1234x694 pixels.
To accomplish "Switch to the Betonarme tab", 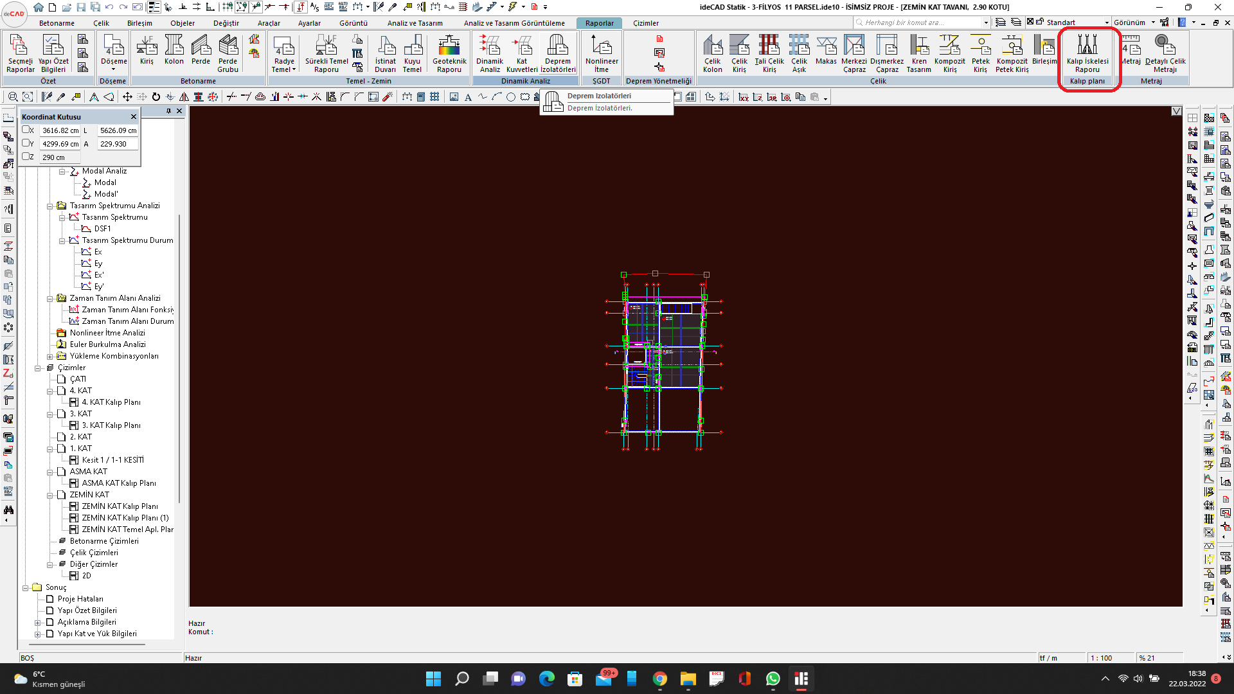I will point(57,23).
